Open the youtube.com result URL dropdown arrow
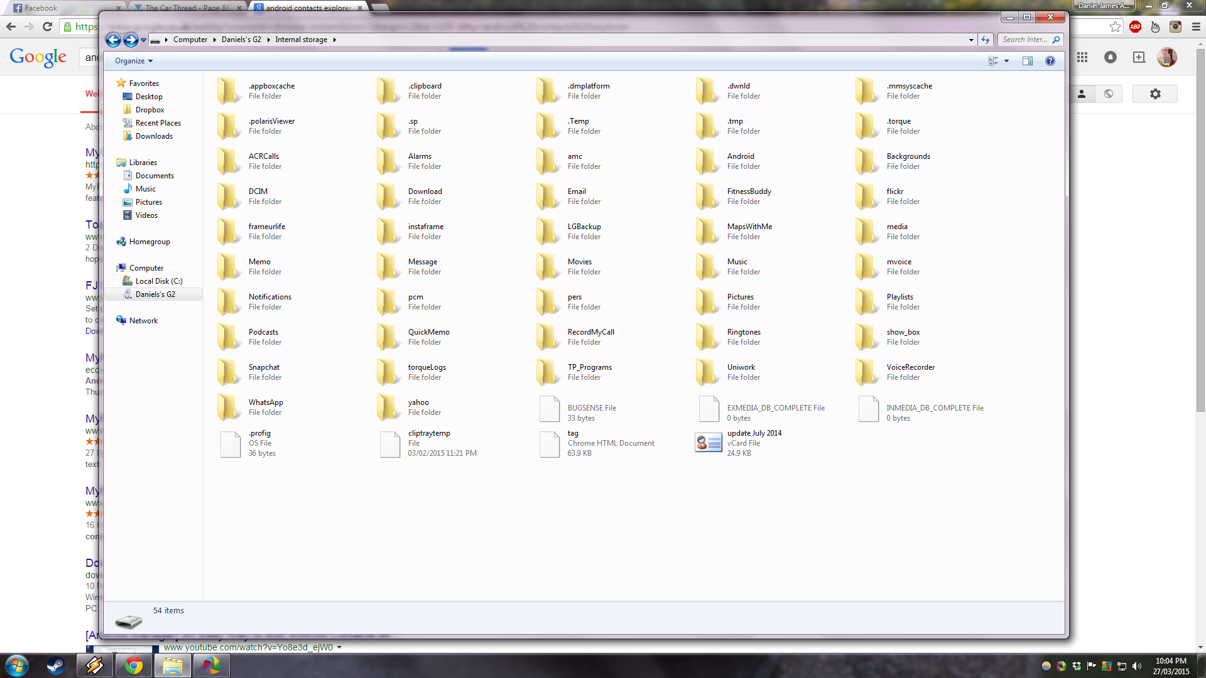The width and height of the screenshot is (1206, 678). (x=339, y=647)
